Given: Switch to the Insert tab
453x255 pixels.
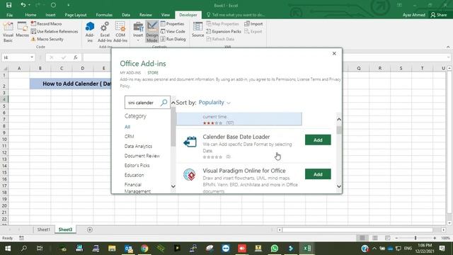Looking at the screenshot, I should [x=50, y=15].
